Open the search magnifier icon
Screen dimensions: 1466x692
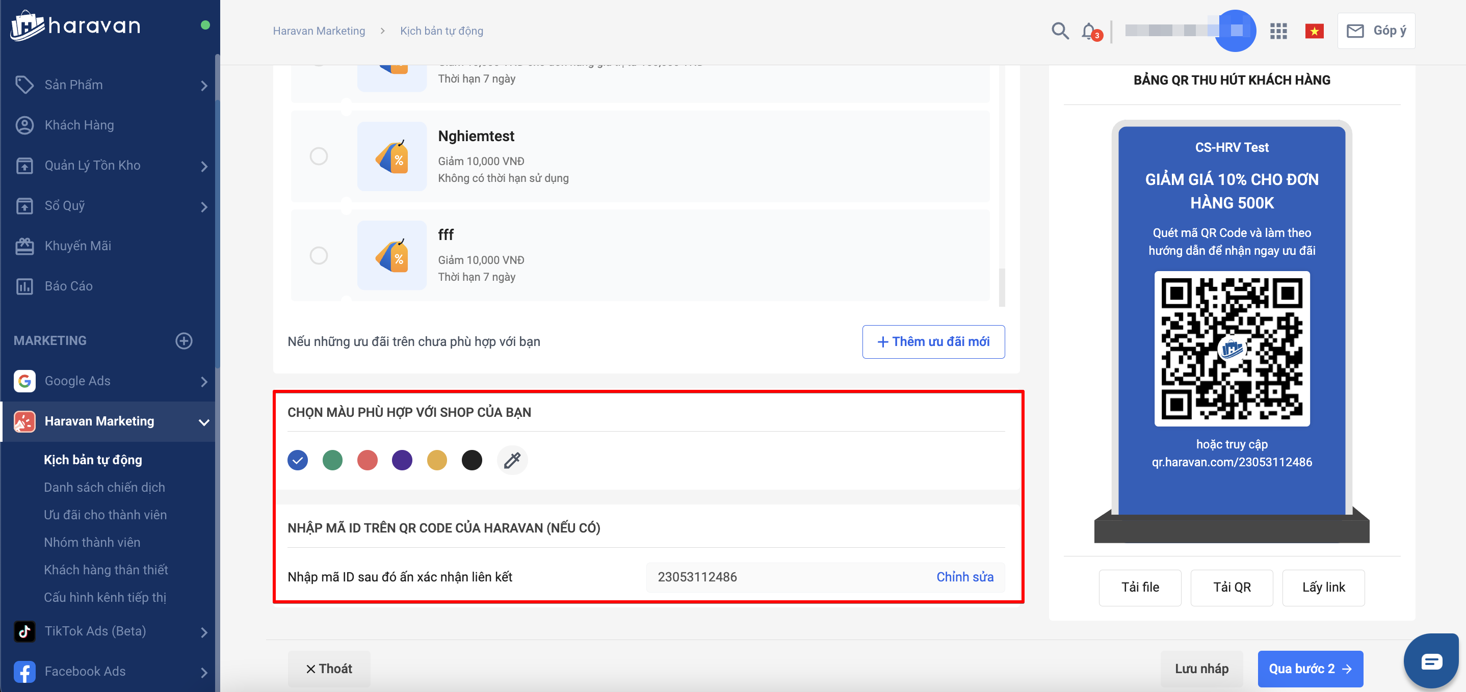tap(1060, 31)
